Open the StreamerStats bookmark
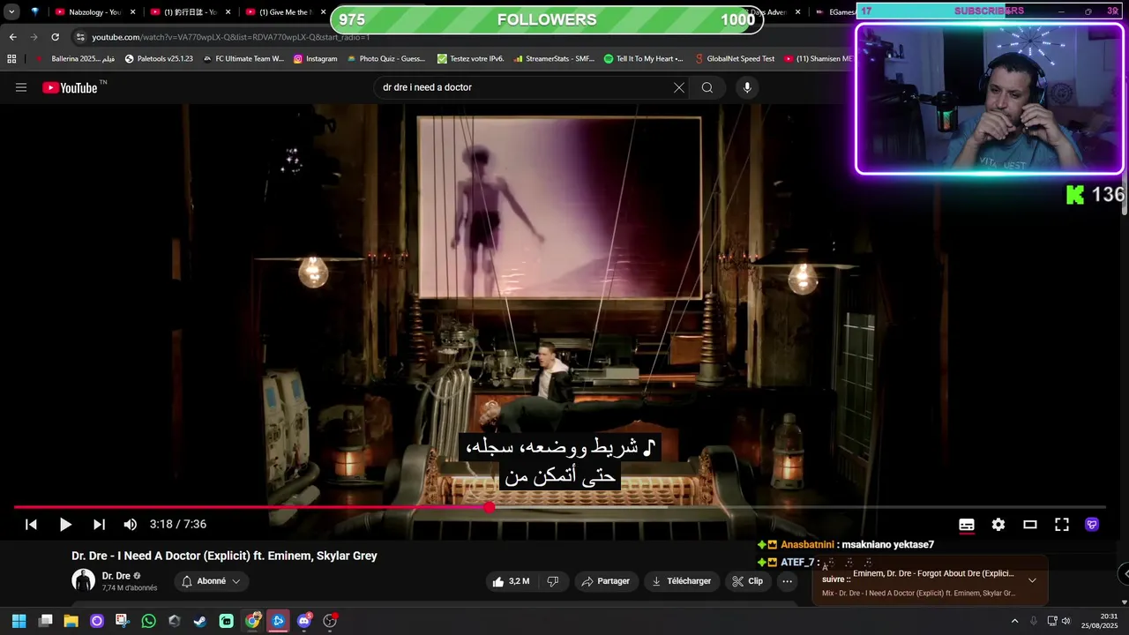 pyautogui.click(x=554, y=59)
